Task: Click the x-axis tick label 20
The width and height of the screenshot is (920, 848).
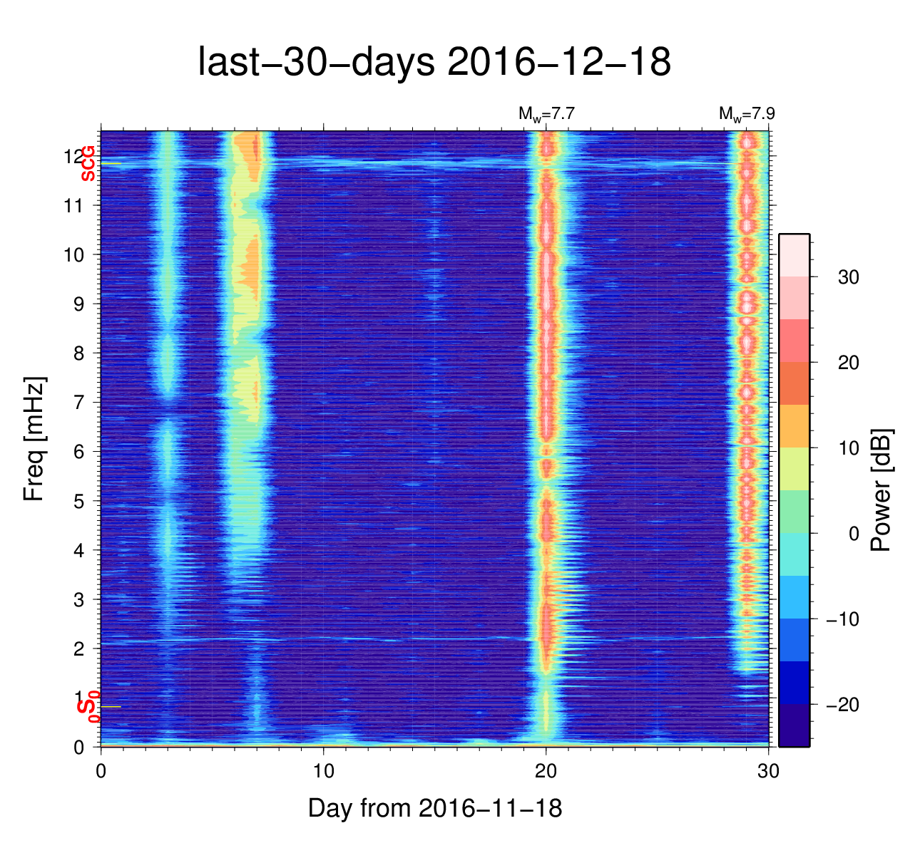Action: [x=546, y=772]
